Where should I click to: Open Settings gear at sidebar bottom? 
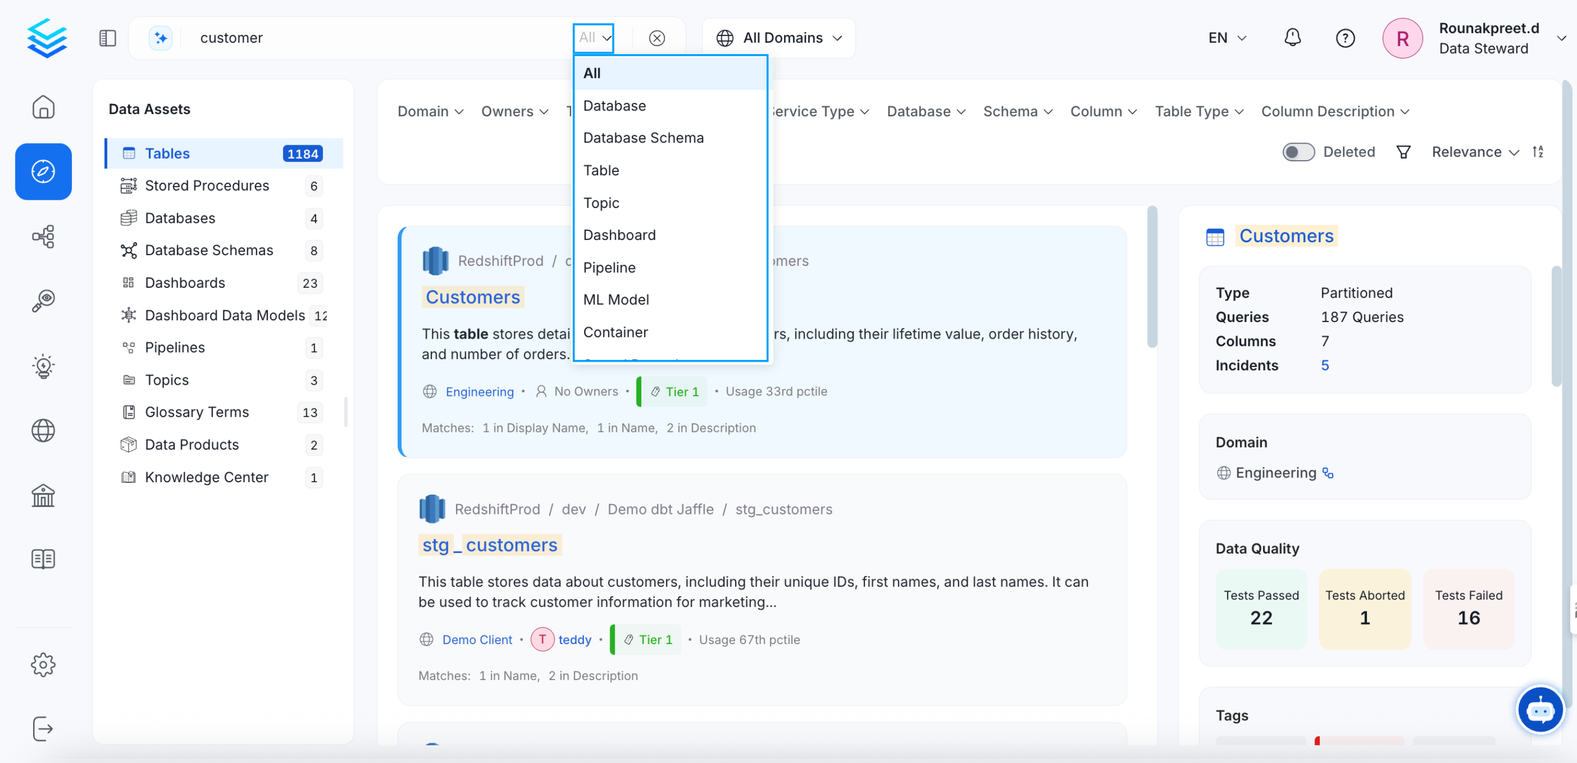tap(43, 664)
